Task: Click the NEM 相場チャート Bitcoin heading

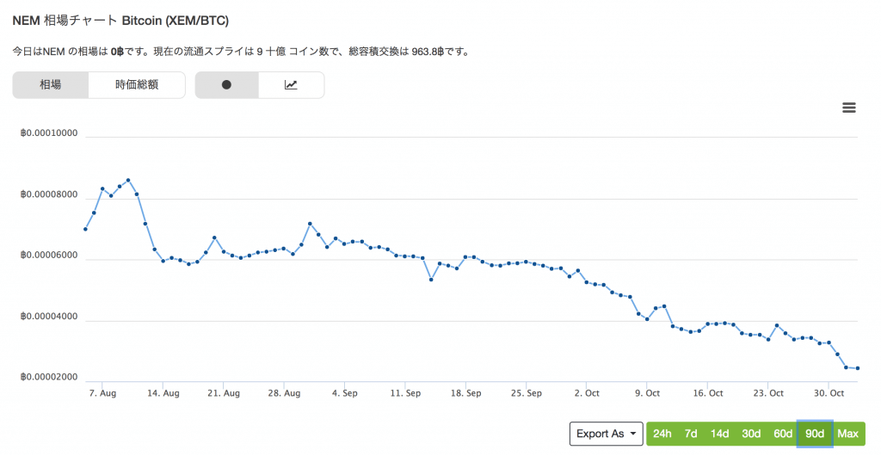Action: (x=120, y=20)
